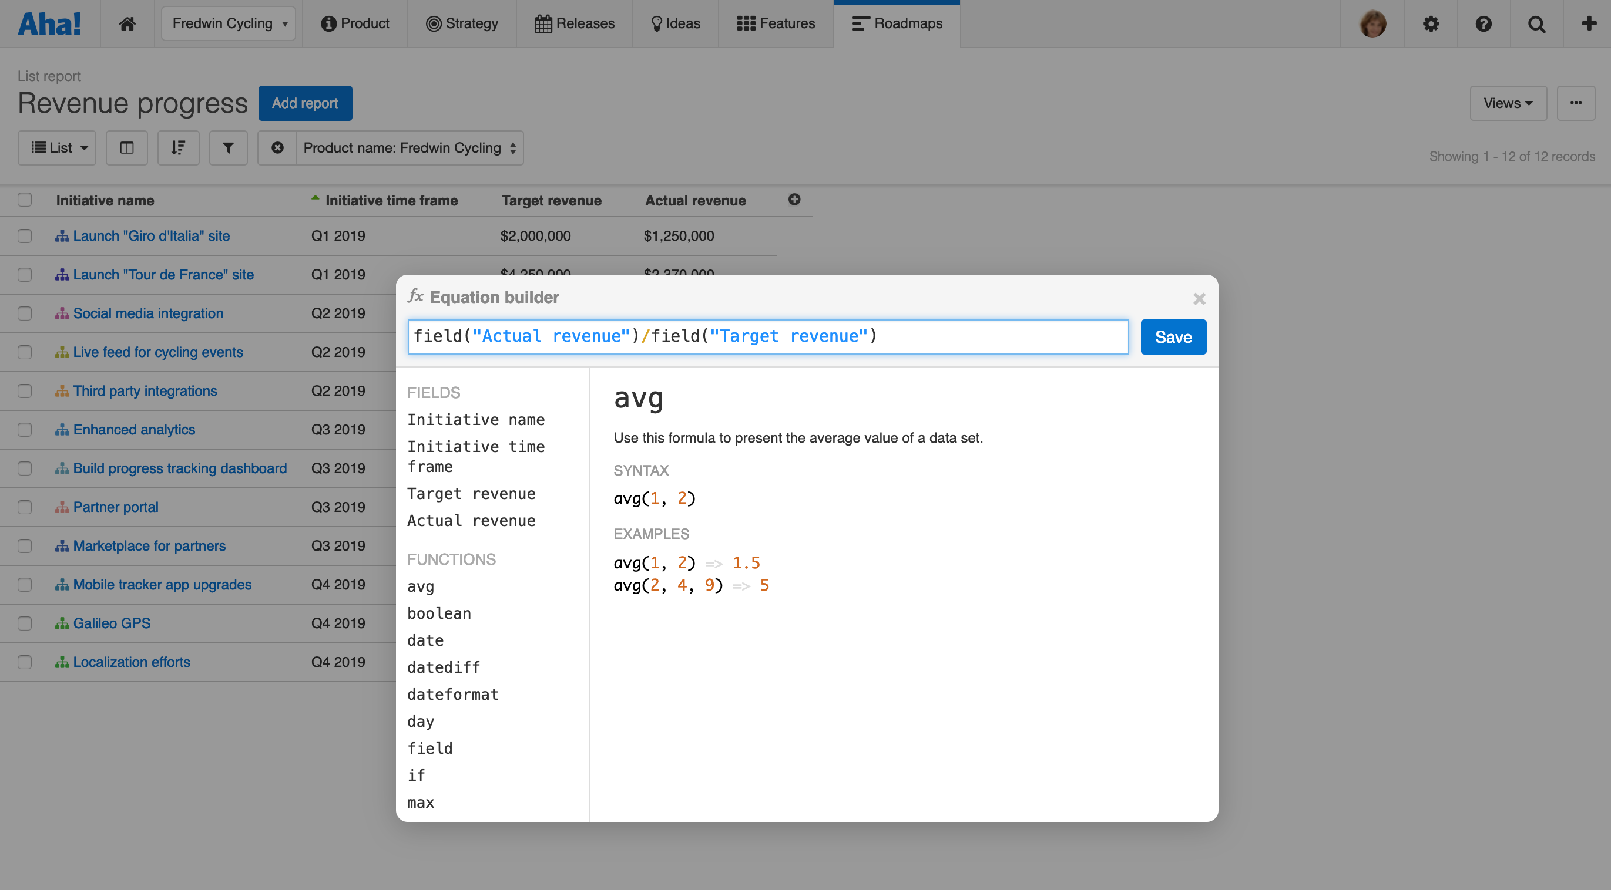Click the Save button in Equation builder
The image size is (1611, 890).
click(x=1173, y=336)
